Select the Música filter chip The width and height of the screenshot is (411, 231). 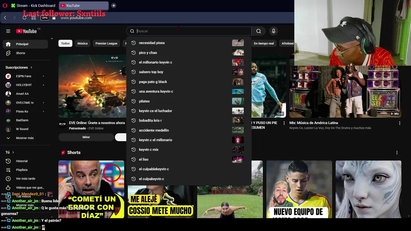pyautogui.click(x=83, y=43)
